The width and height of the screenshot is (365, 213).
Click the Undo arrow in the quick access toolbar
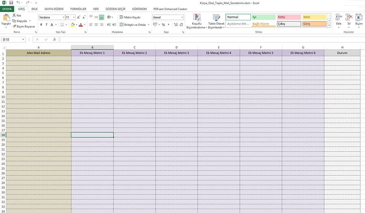[x=18, y=2]
